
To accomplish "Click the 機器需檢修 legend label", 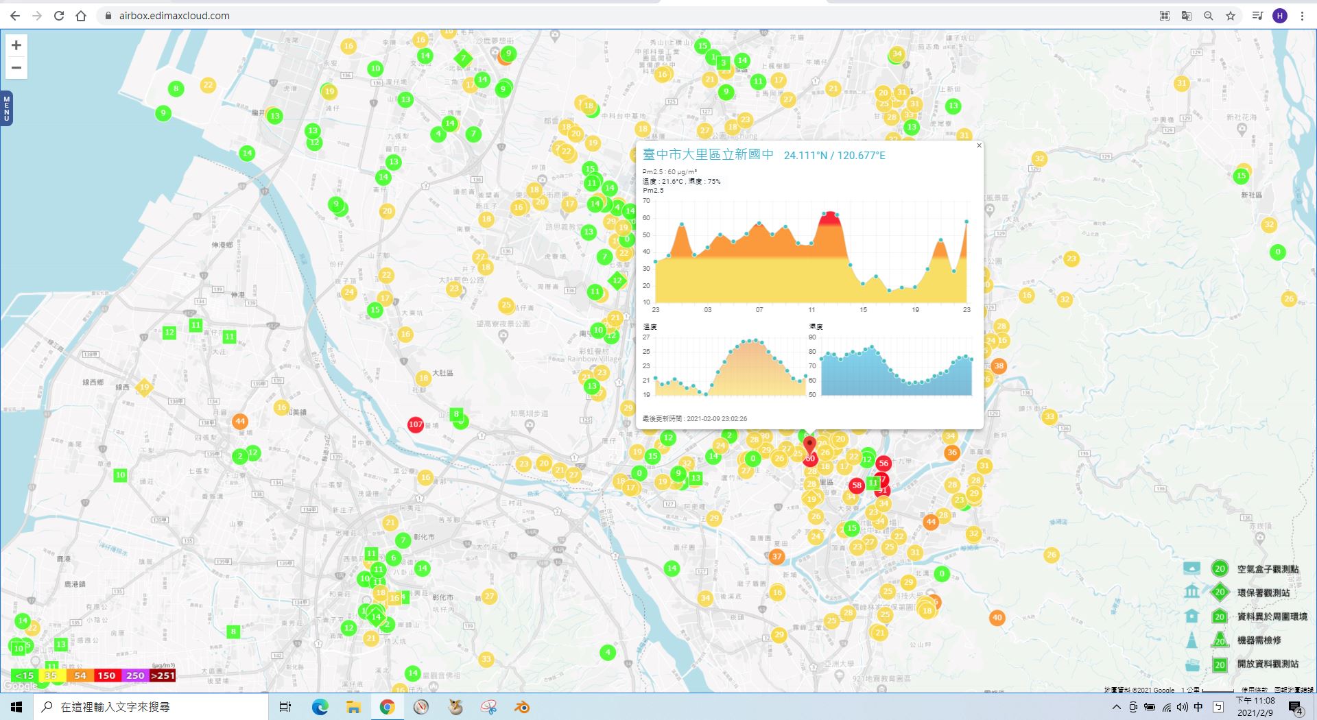I will pyautogui.click(x=1259, y=640).
